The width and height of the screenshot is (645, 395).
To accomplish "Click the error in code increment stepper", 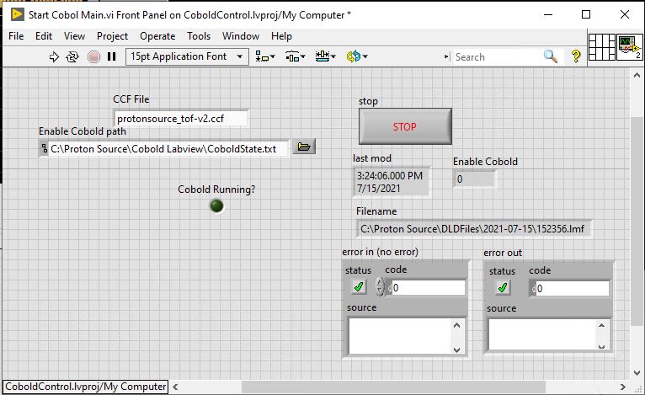I will click(x=380, y=282).
